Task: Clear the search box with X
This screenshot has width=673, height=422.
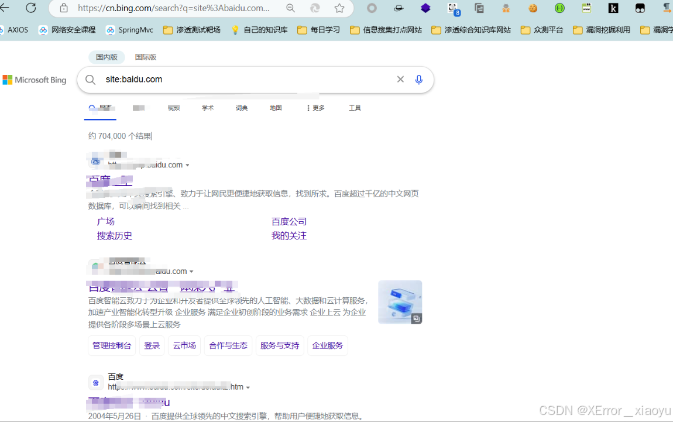Action: tap(400, 79)
